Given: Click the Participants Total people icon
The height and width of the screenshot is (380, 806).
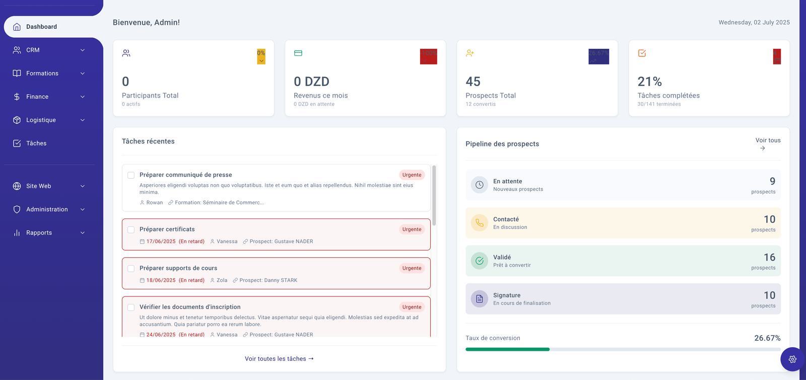Looking at the screenshot, I should 126,53.
